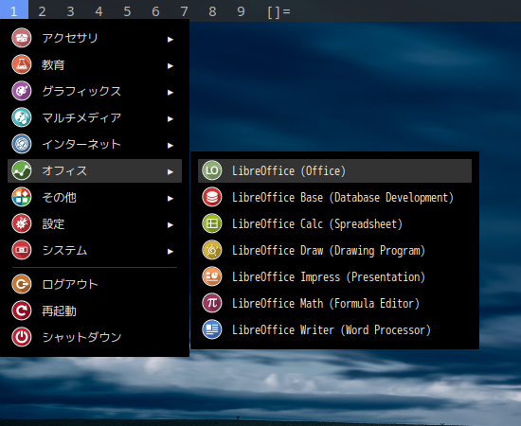Image resolution: width=521 pixels, height=426 pixels.
Task: Switch to workspace tag 5
Action: point(127,11)
